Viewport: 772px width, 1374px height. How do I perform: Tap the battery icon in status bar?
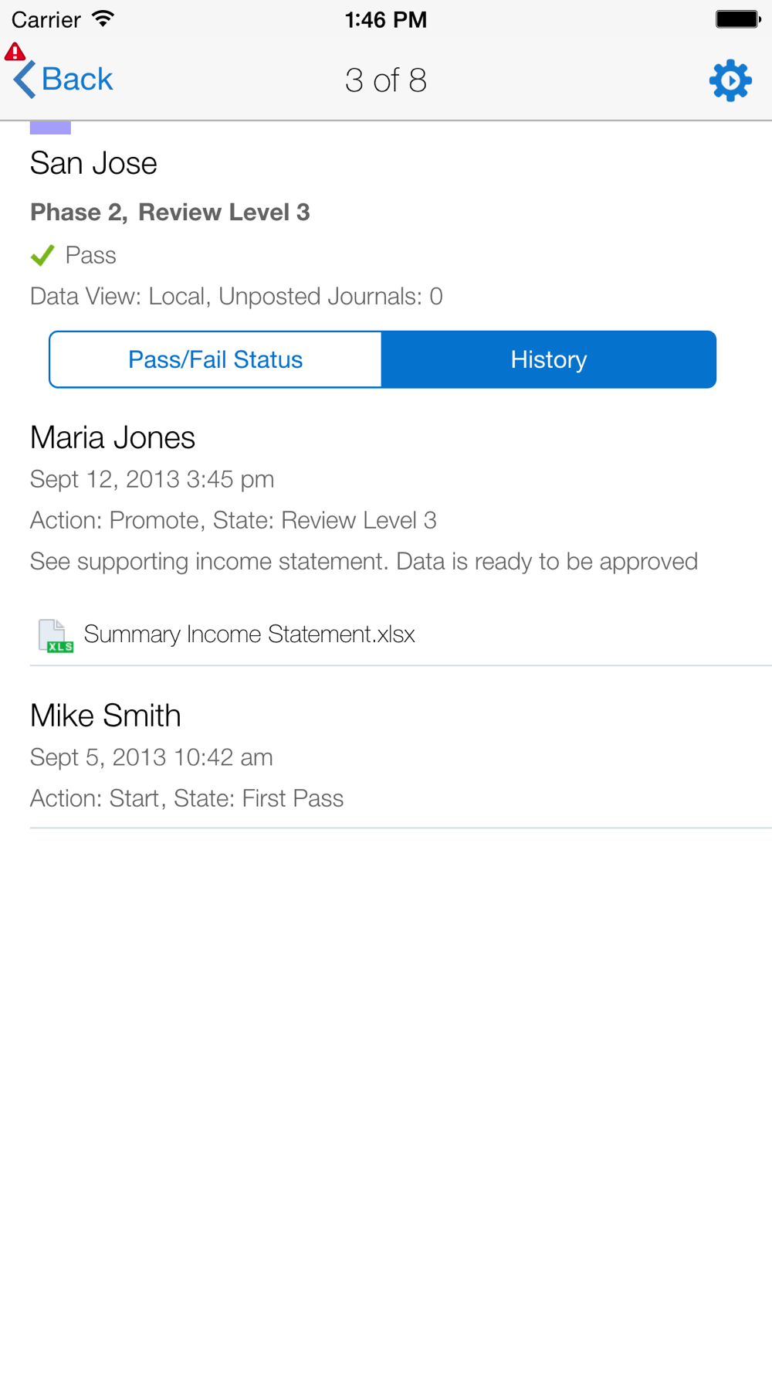tap(738, 19)
